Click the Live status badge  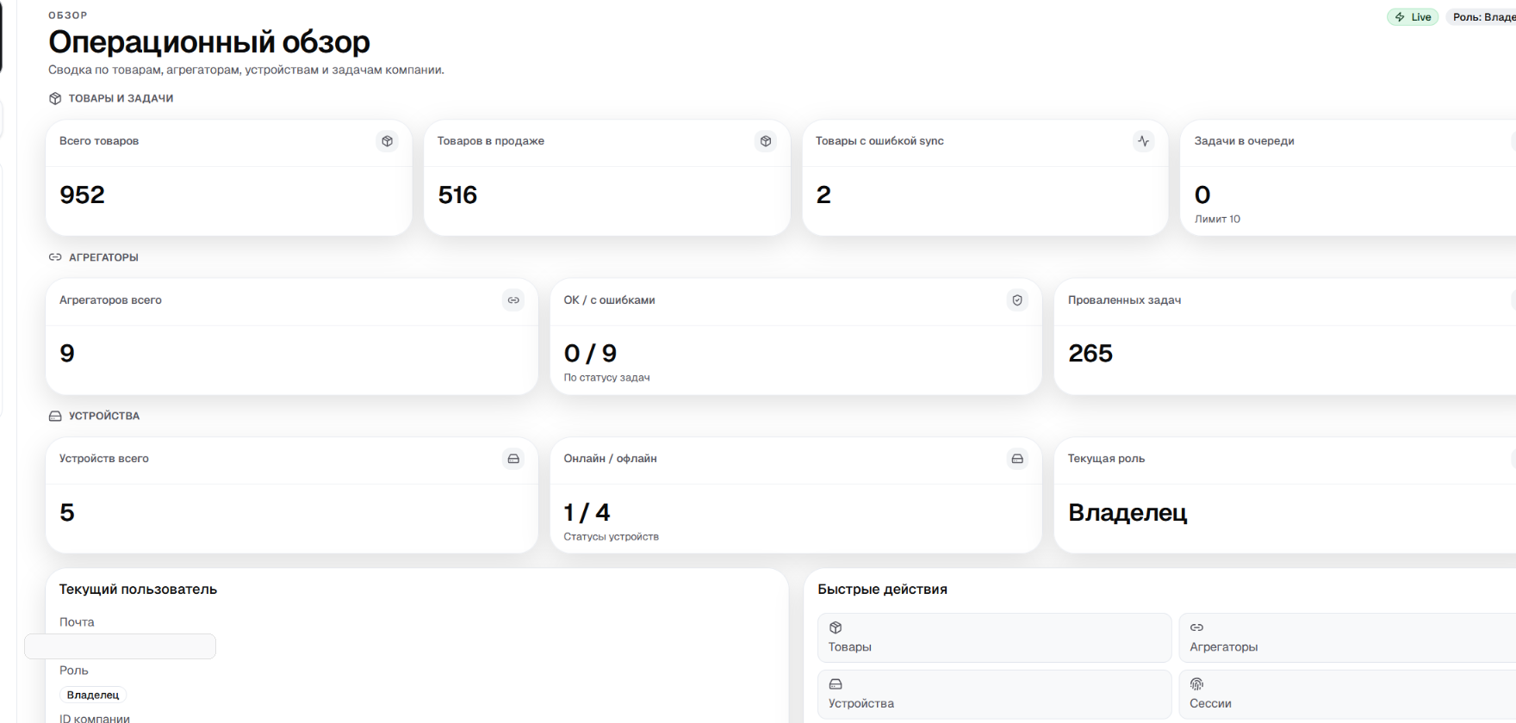point(1413,17)
